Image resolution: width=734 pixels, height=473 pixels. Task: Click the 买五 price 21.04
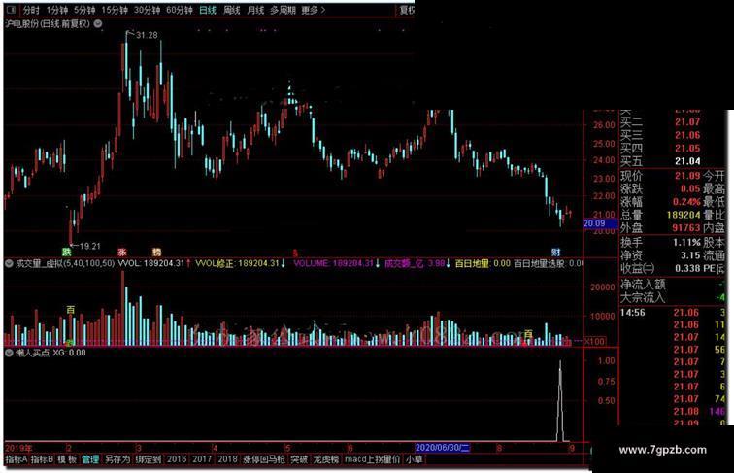[687, 161]
